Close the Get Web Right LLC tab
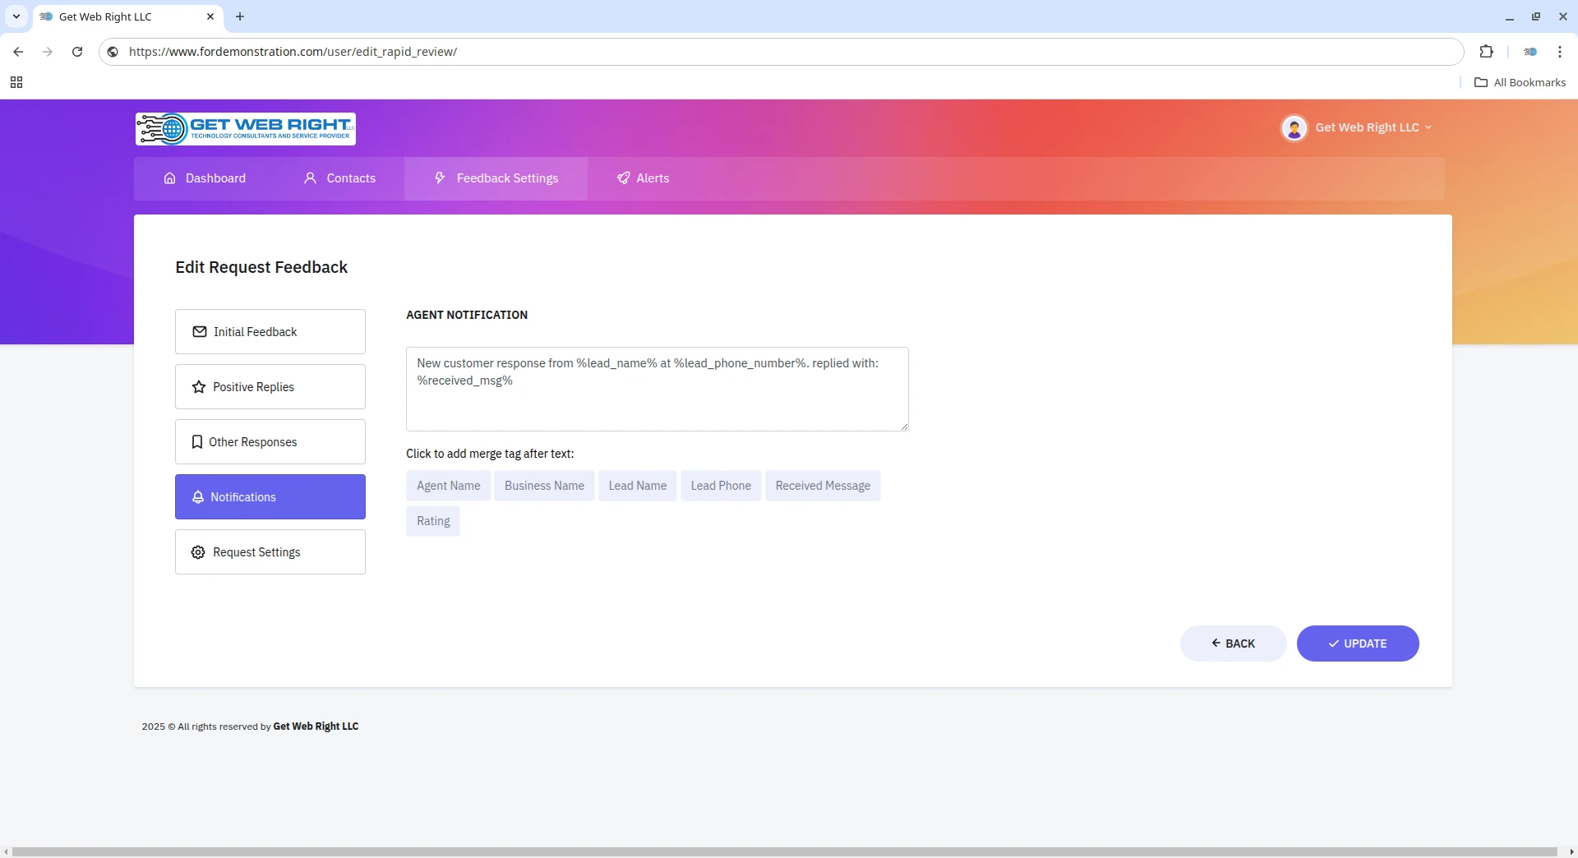Viewport: 1578px width, 858px height. (210, 16)
